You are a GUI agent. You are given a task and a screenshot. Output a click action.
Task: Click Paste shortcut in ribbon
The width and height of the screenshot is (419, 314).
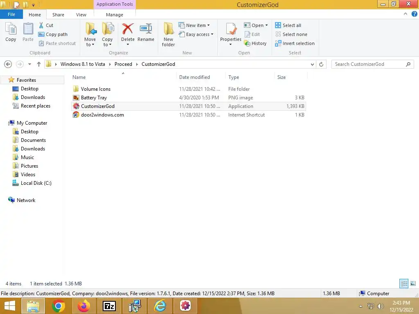[57, 43]
